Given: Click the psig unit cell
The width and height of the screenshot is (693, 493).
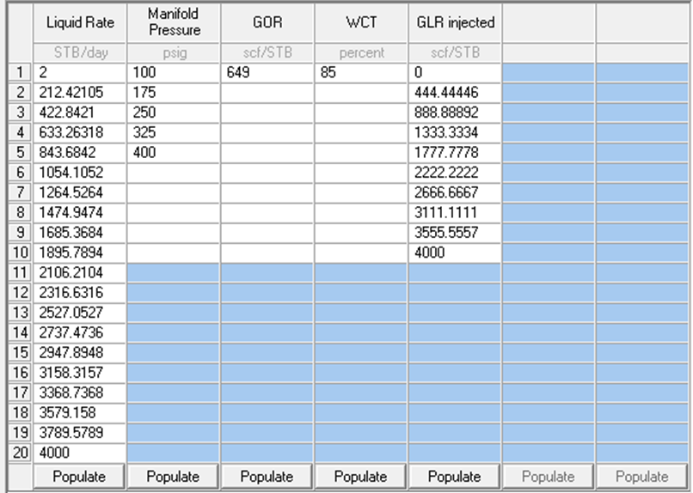Looking at the screenshot, I should pos(174,53).
